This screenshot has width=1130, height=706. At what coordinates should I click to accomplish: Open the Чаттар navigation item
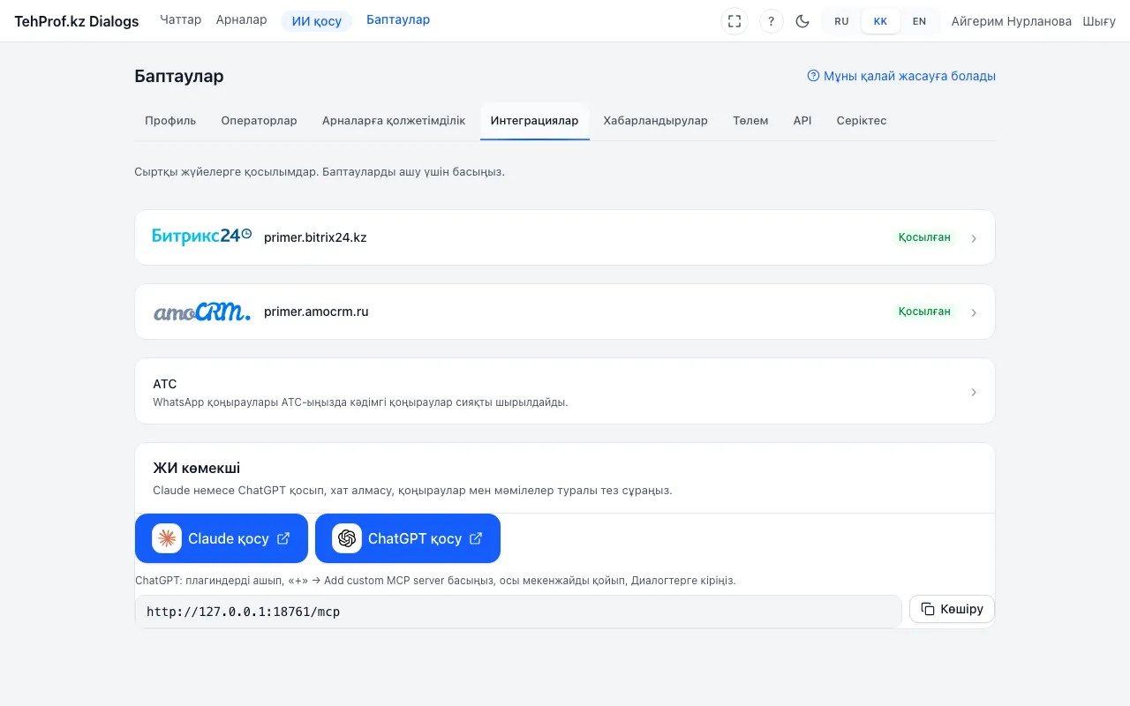click(181, 20)
